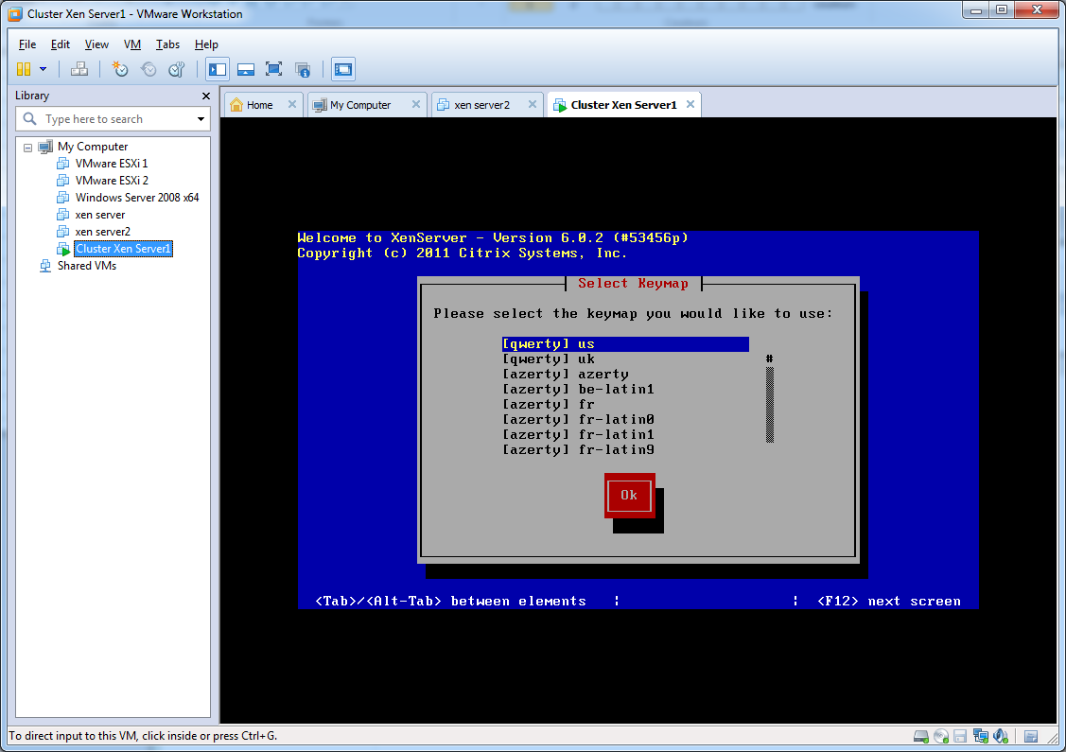Switch to the xen server2 tab

(481, 105)
